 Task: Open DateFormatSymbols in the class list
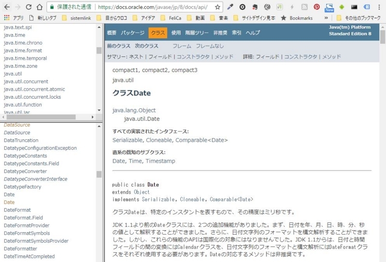click(x=27, y=233)
